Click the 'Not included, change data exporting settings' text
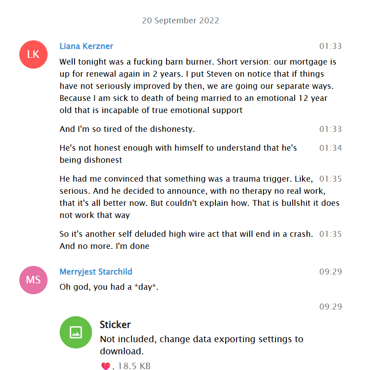 click(x=201, y=345)
